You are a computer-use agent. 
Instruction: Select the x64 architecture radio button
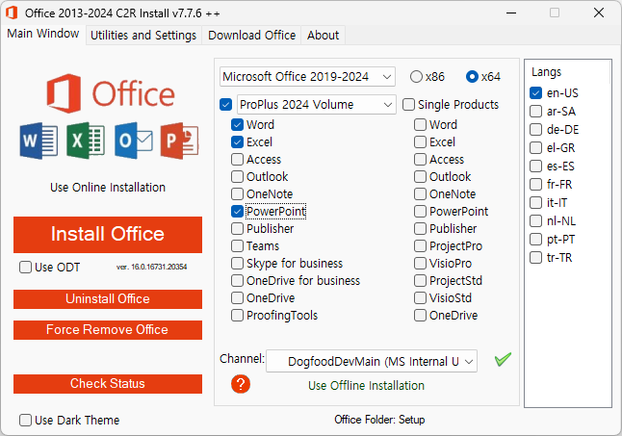[483, 76]
